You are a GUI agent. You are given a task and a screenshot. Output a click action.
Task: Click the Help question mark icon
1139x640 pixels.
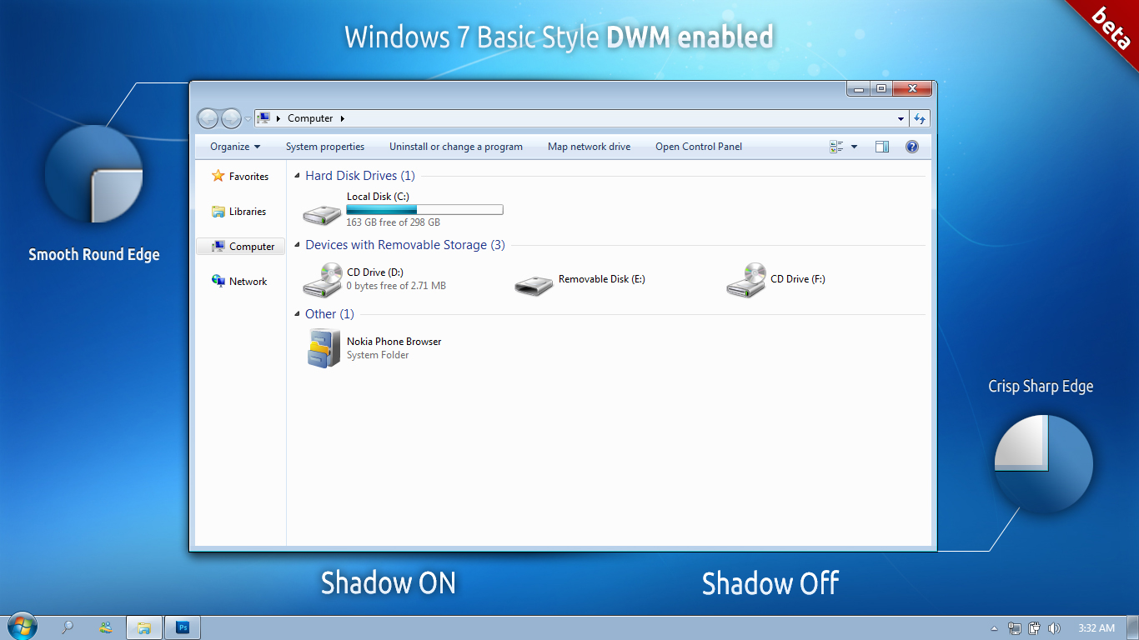(912, 147)
